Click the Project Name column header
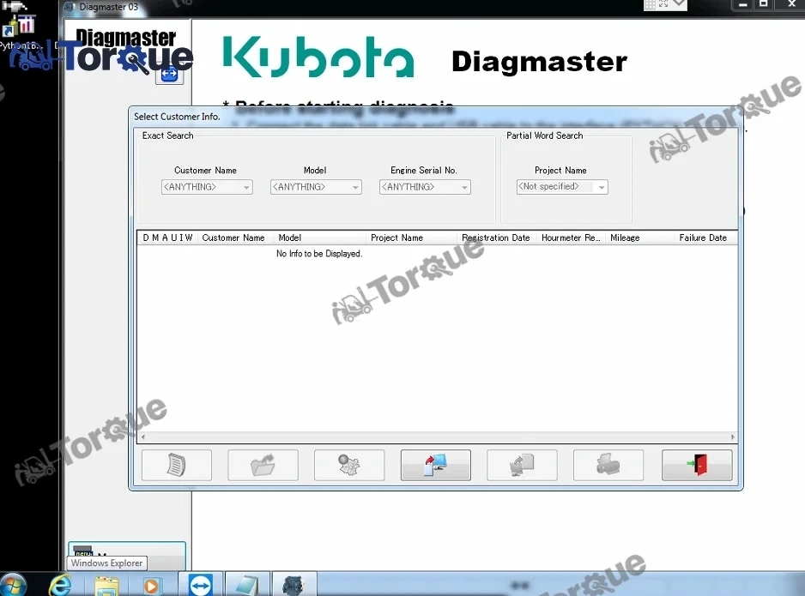 (x=412, y=238)
